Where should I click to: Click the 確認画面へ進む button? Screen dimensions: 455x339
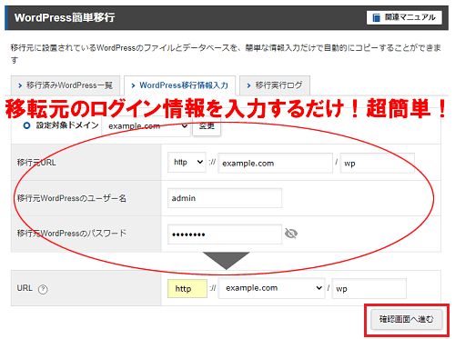407,319
